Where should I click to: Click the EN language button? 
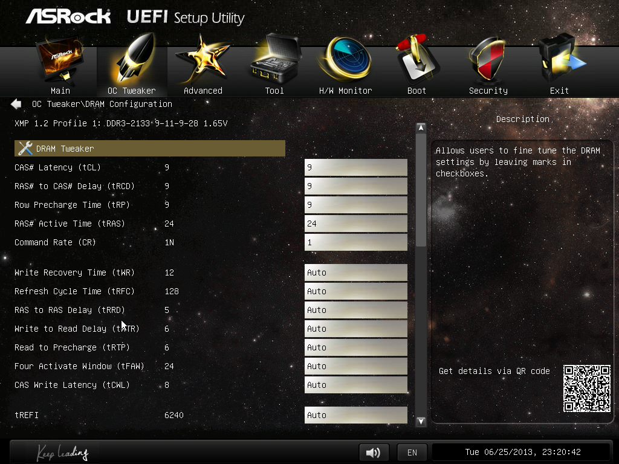tap(412, 453)
